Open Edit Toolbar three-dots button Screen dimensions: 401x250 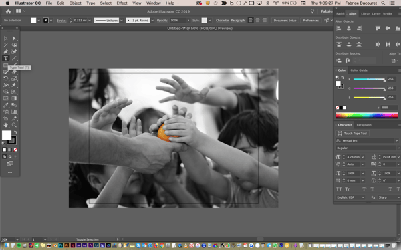click(10, 172)
